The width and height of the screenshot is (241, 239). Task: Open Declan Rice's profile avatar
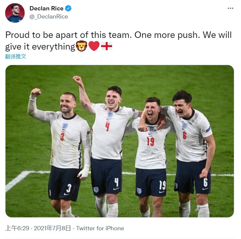click(15, 13)
